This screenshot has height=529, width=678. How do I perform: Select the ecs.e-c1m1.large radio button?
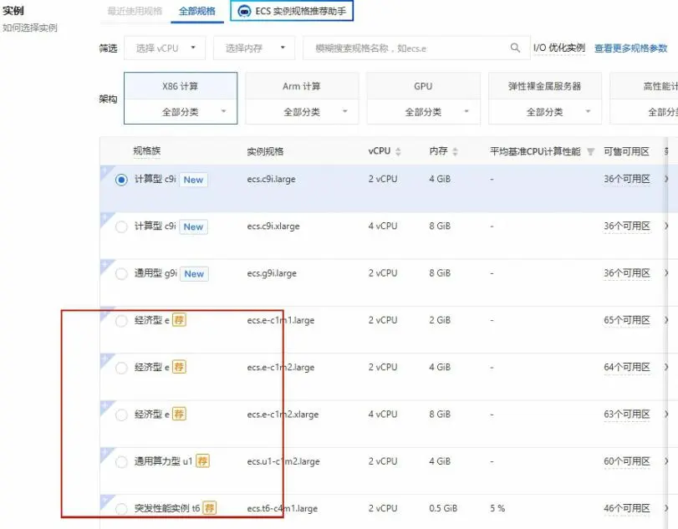point(121,321)
